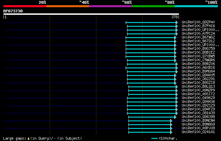Click the =100char. scale text
221x141 pixels.
pyautogui.click(x=168, y=139)
